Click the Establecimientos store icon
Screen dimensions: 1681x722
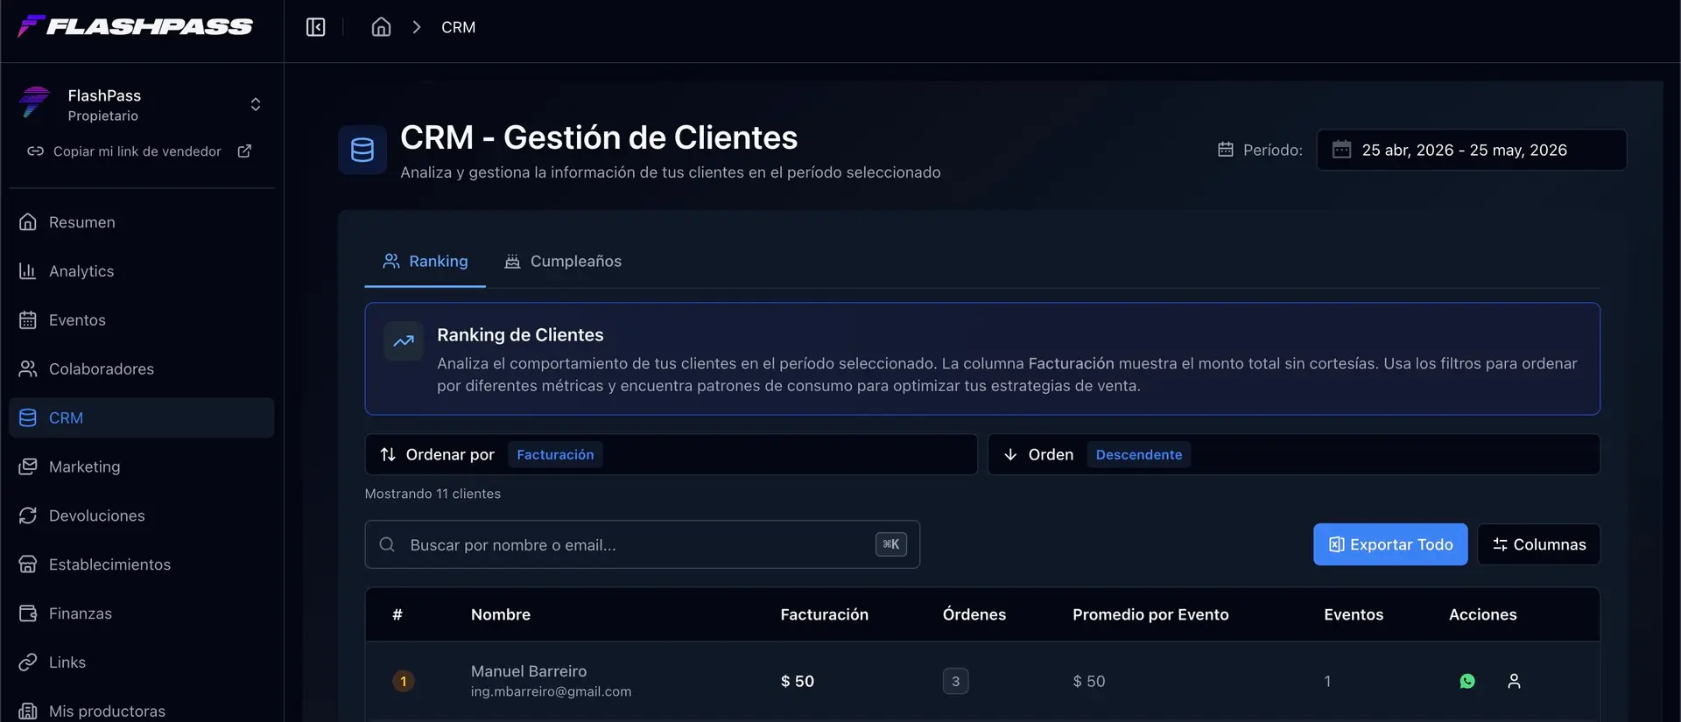point(28,564)
